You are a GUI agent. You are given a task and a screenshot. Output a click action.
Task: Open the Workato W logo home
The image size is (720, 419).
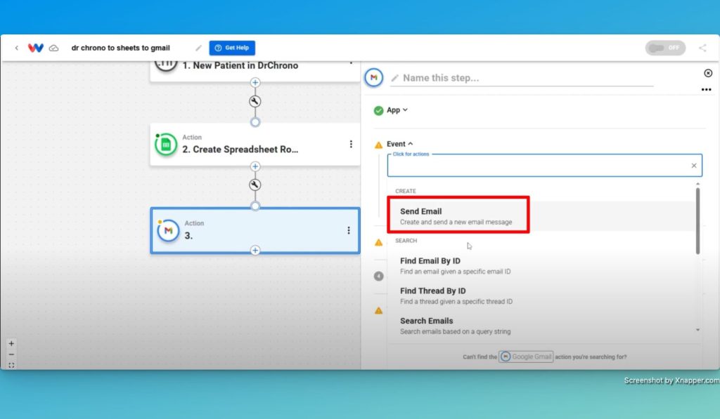click(x=35, y=48)
